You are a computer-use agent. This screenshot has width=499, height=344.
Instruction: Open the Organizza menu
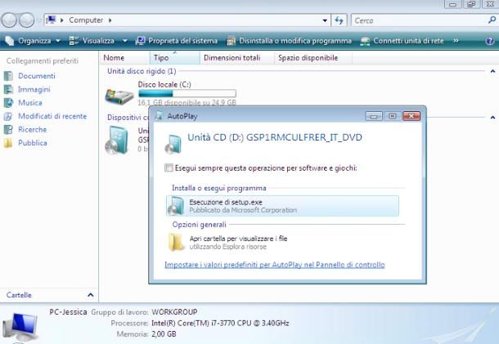tap(33, 41)
